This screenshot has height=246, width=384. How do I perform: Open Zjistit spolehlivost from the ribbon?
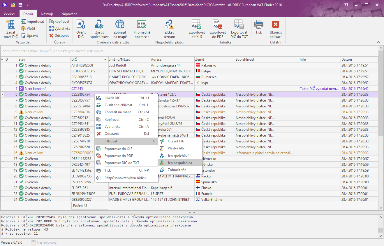pos(99,25)
